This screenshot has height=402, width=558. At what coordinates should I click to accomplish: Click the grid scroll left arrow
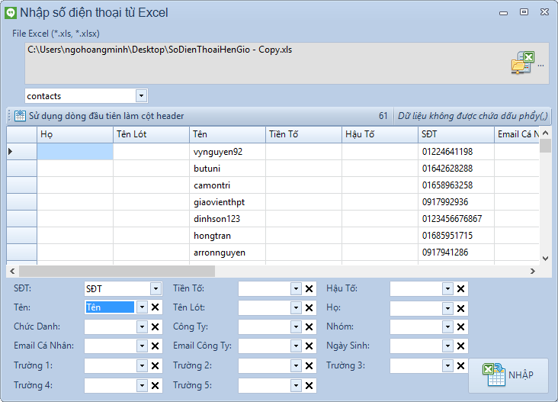click(x=12, y=272)
